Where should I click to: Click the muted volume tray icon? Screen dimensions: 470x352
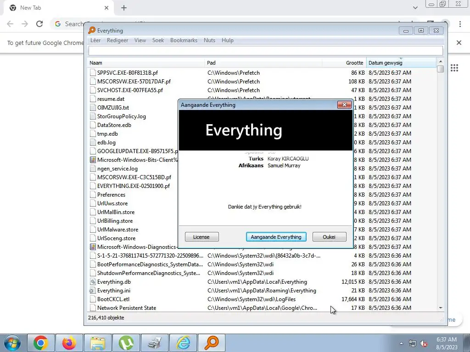pyautogui.click(x=424, y=344)
